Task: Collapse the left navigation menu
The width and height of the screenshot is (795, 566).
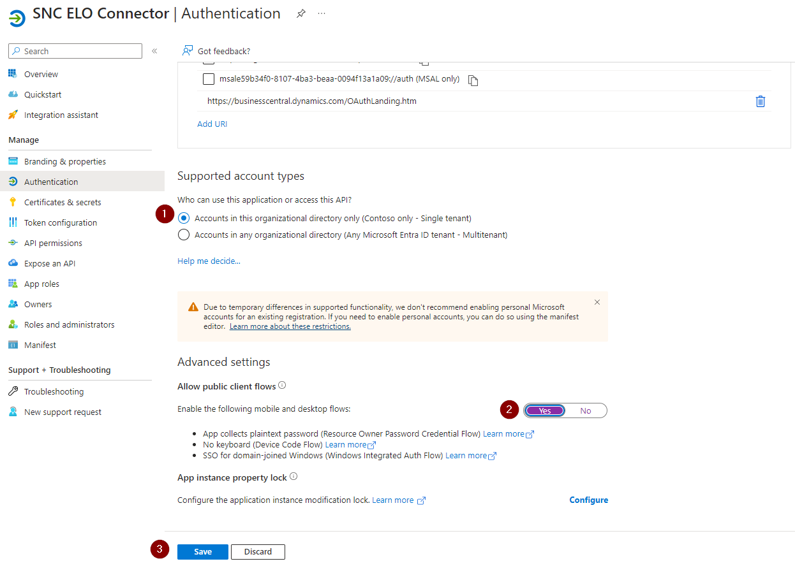Action: (154, 51)
